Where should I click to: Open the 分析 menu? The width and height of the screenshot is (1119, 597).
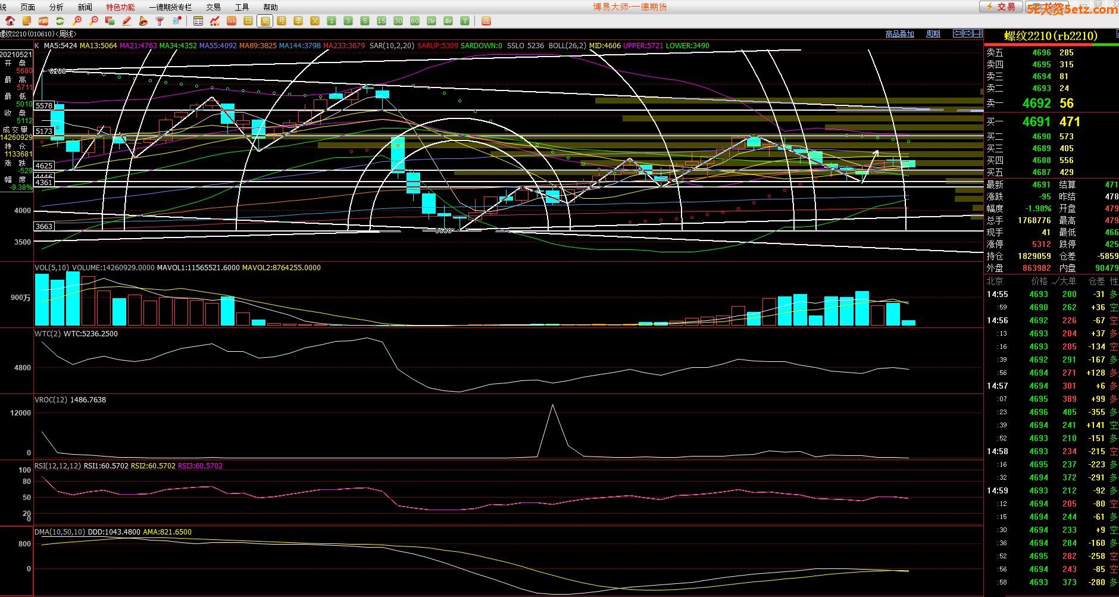pos(56,7)
